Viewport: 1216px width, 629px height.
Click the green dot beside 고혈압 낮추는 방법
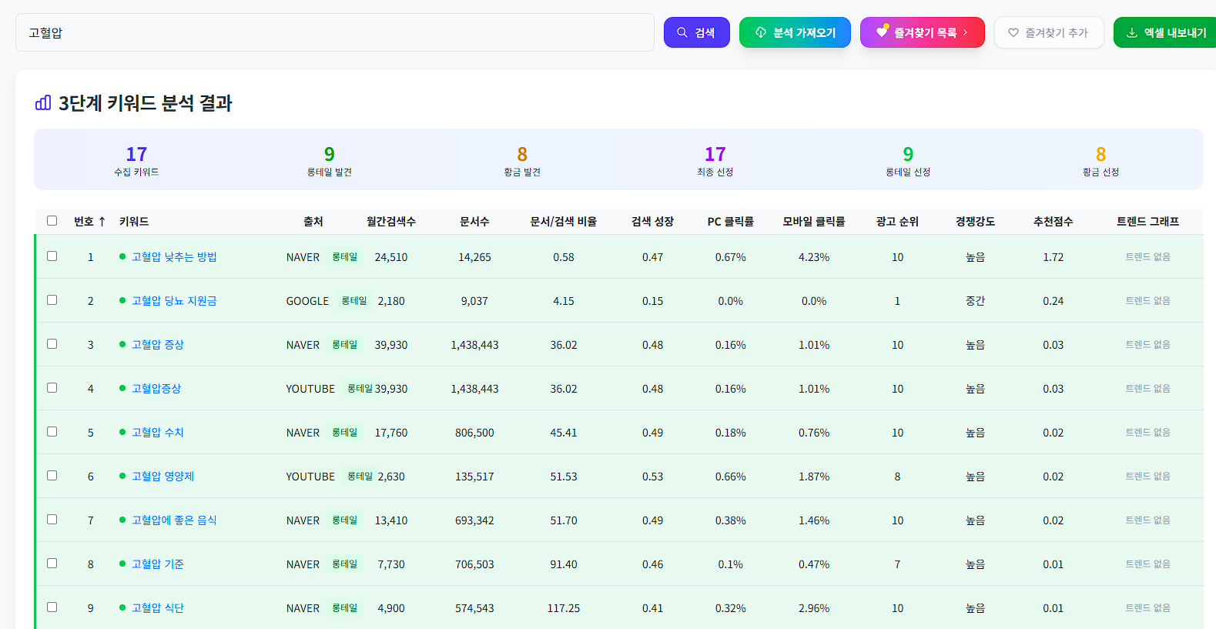point(122,256)
